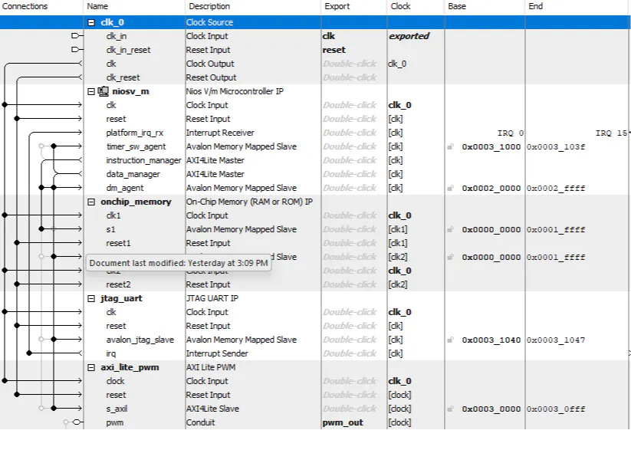Screen dimensions: 631x473
Task: Click the 'reset' export name of clk_in_reset
Action: pyautogui.click(x=334, y=50)
